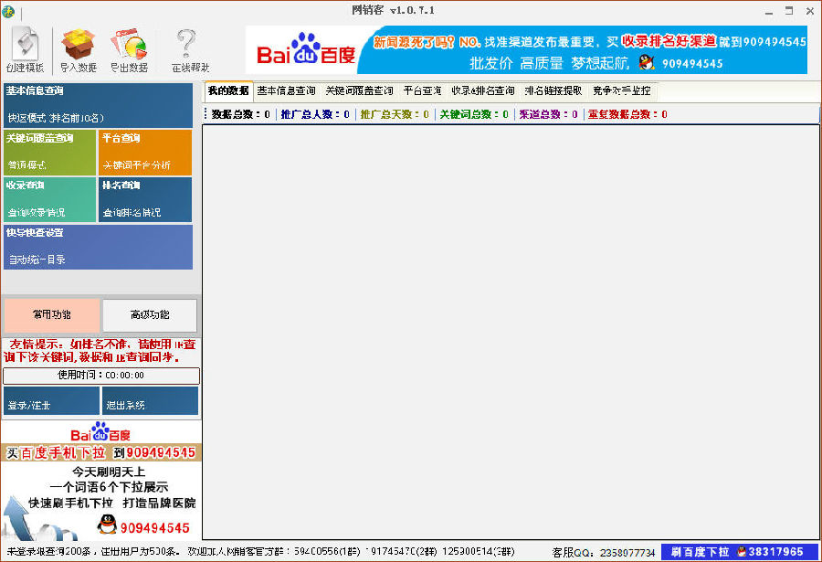Select the 收录查询 teal tile
This screenshot has height=562, width=822.
click(x=50, y=199)
